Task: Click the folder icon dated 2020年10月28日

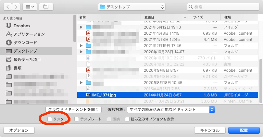Action: coord(88,52)
